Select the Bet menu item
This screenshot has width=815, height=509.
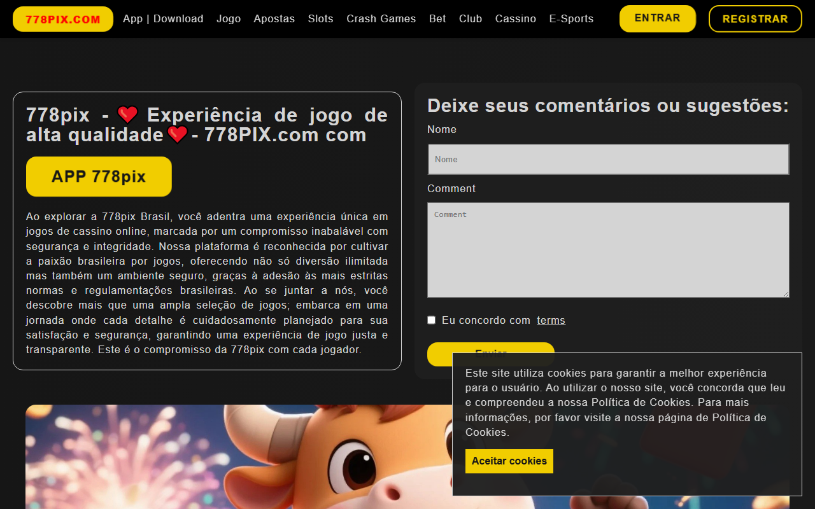click(x=437, y=19)
